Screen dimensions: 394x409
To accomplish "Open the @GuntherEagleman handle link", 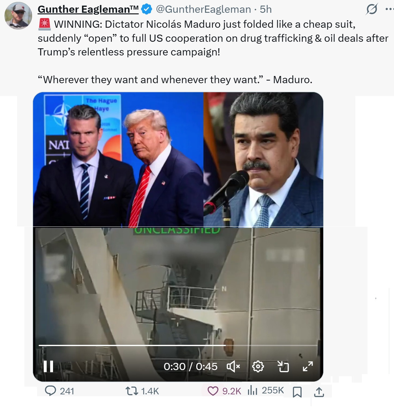I will click(x=203, y=9).
